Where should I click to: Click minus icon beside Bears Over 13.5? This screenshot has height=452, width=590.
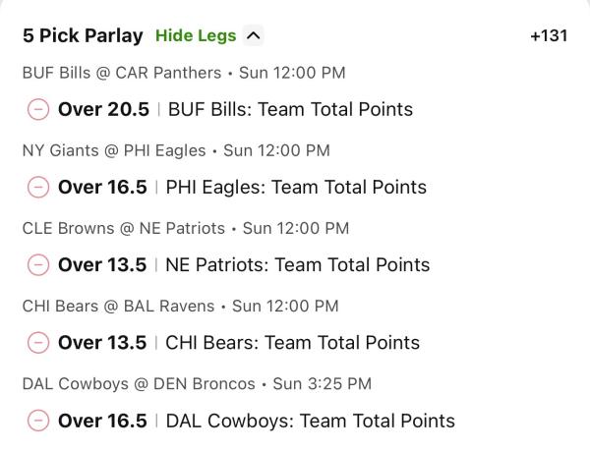37,343
